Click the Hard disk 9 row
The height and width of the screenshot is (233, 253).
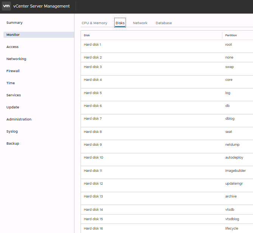[x=167, y=147]
